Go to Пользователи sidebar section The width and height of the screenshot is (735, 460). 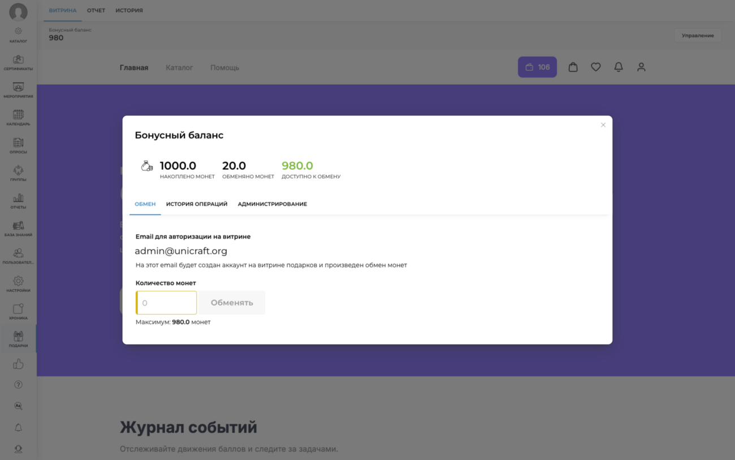[18, 256]
